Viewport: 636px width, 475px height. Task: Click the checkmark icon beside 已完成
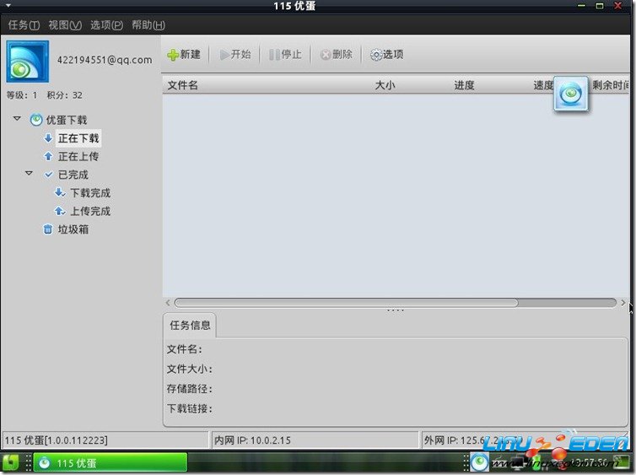click(48, 175)
